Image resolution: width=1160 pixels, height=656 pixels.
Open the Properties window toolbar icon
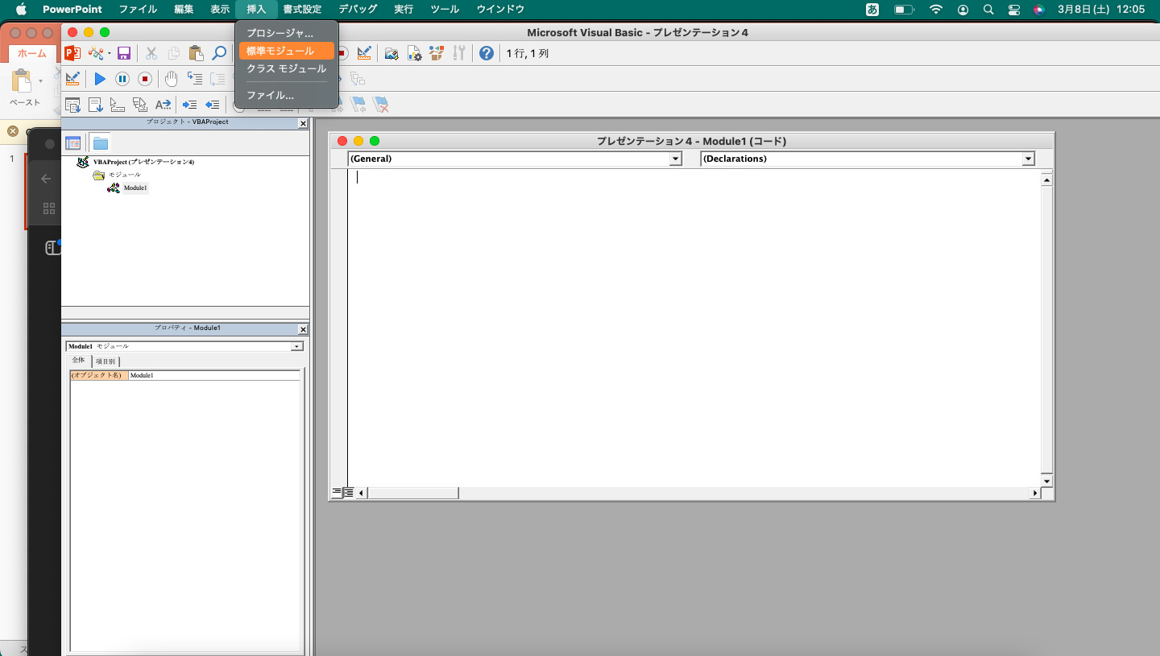point(414,53)
